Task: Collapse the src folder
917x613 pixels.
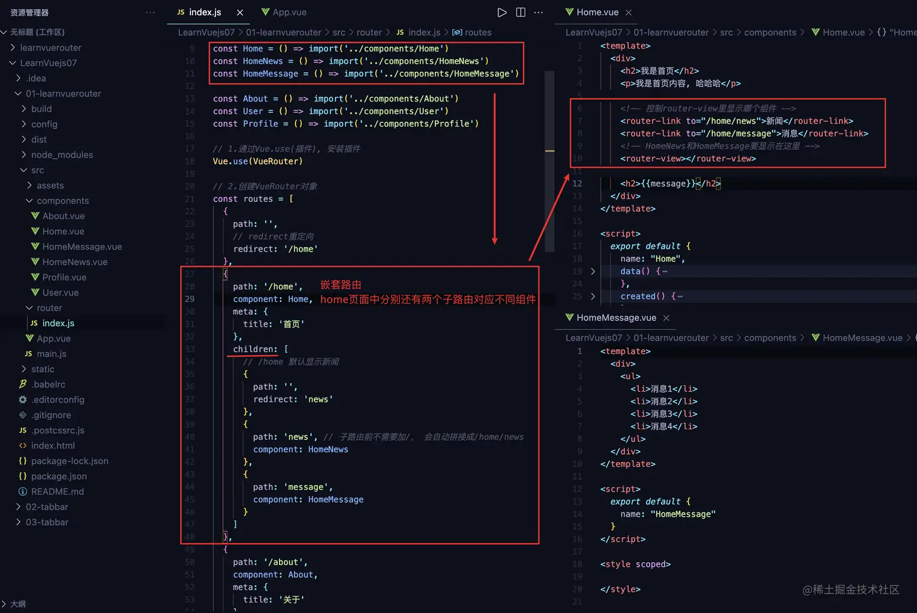Action: click(x=38, y=170)
